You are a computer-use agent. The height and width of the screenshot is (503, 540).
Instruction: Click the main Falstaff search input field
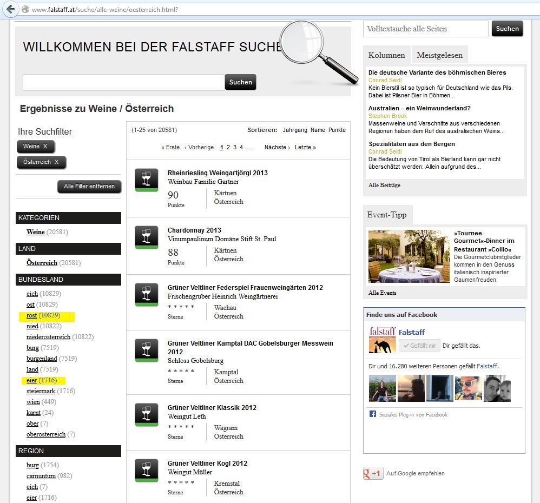click(x=123, y=82)
